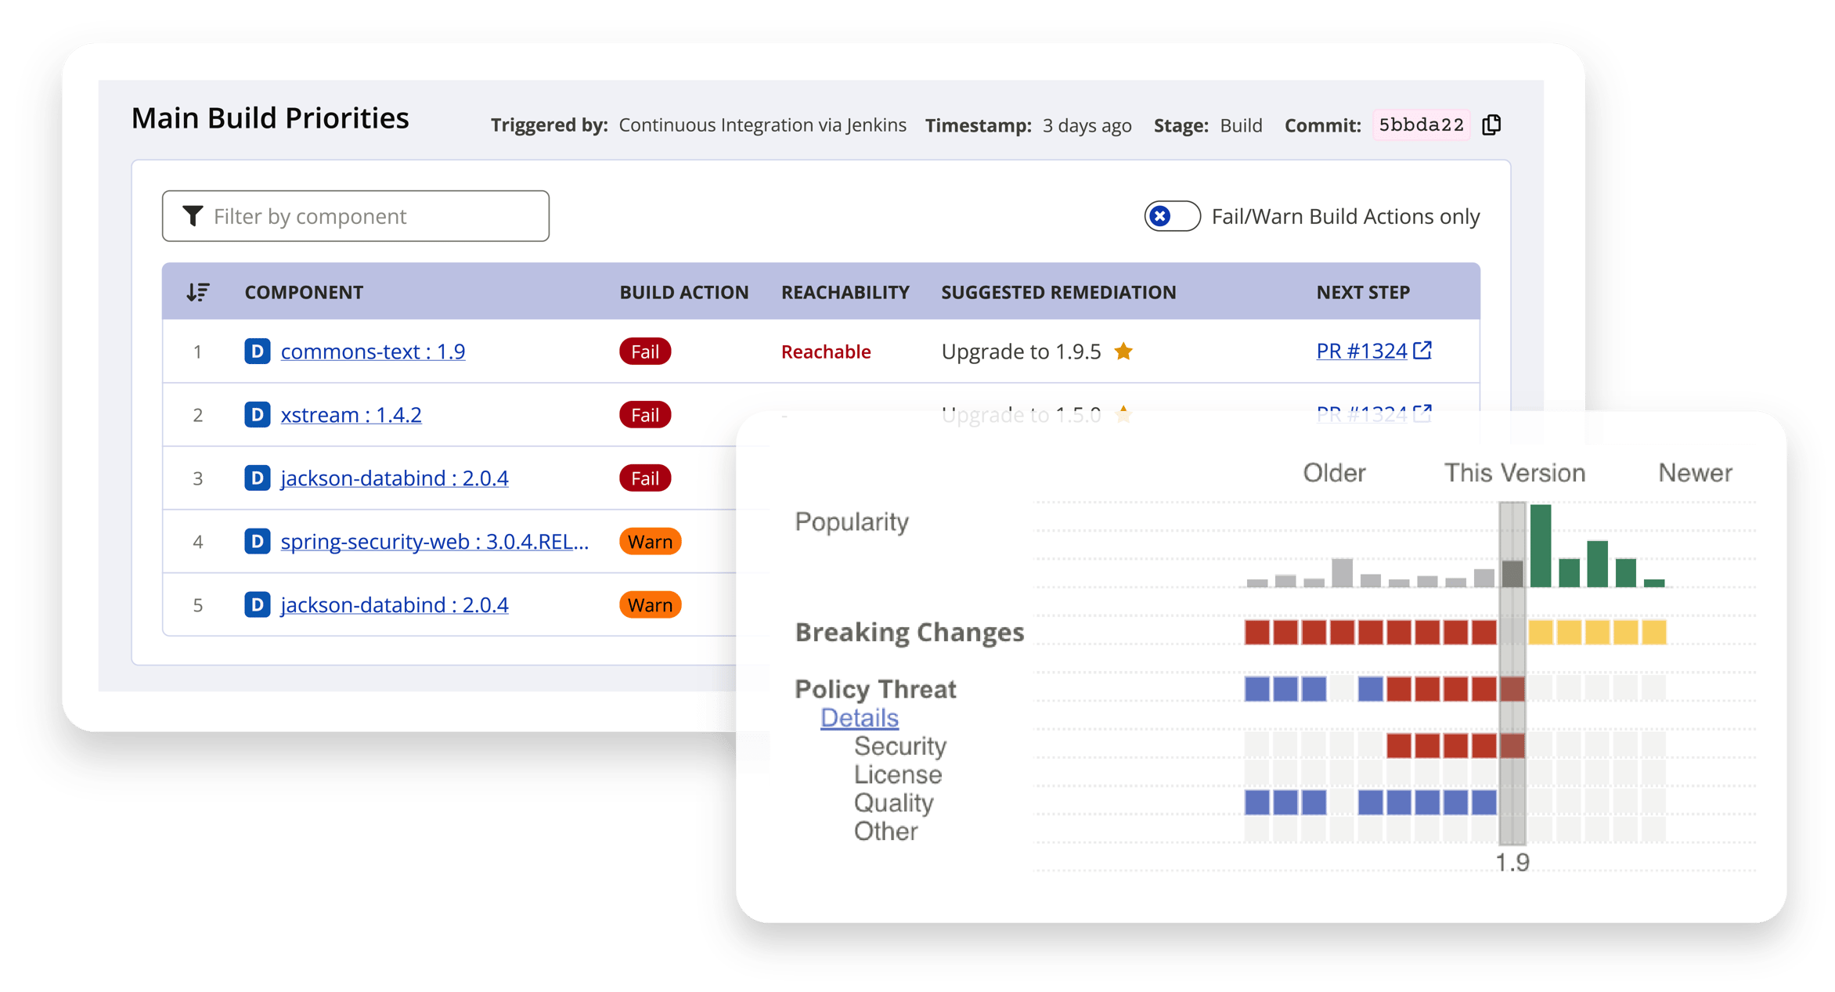Open xstream : 1.4.2 component link
This screenshot has width=1835, height=992.
[x=351, y=415]
